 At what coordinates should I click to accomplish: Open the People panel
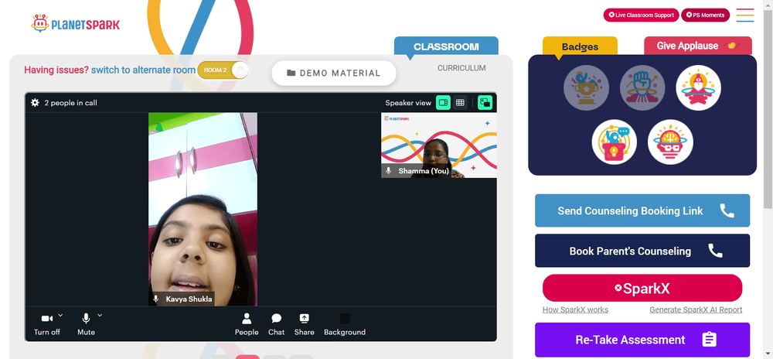247,324
